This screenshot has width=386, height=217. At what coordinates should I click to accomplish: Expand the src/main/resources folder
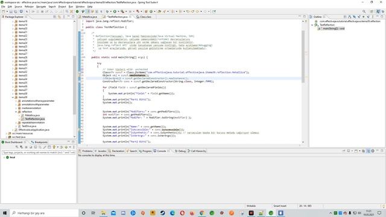pyautogui.click(x=7, y=133)
